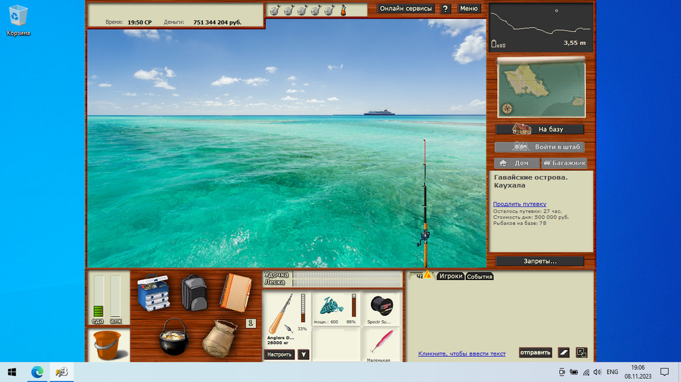Open the Меню button

coord(469,8)
